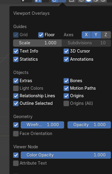Turn off the Y axis button
The width and height of the screenshot is (112, 174).
coord(96,35)
